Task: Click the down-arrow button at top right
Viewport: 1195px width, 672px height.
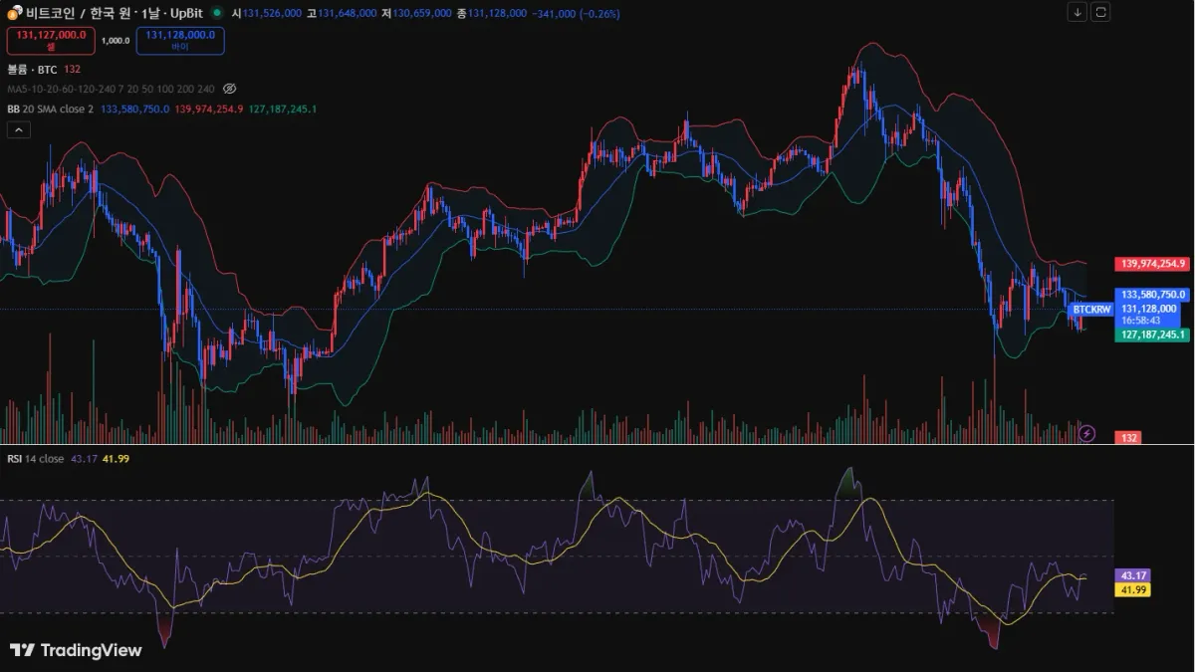Action: tap(1077, 12)
